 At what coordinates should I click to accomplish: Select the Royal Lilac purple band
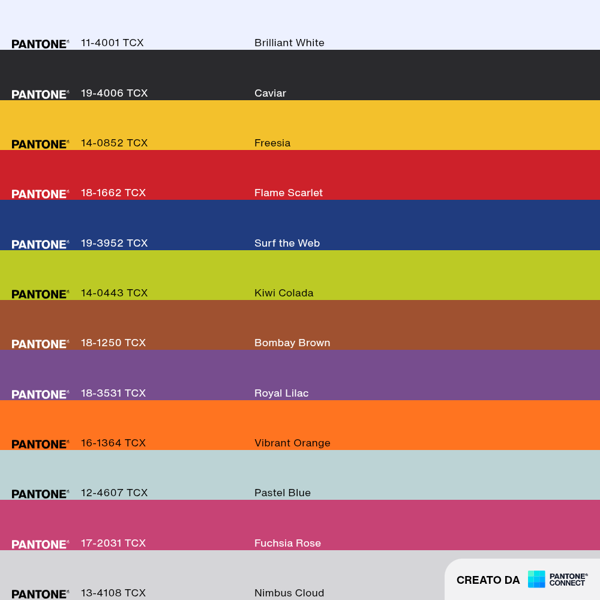(300, 375)
